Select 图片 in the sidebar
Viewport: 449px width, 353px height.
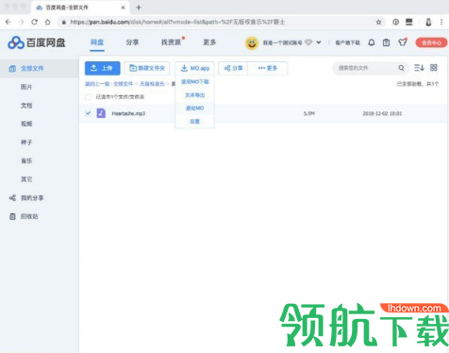(26, 87)
